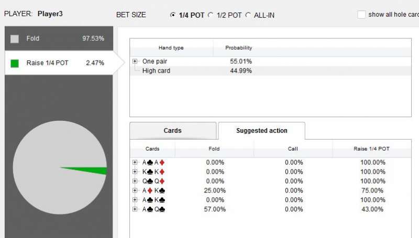Select the 1/2 POT bet size

click(211, 15)
